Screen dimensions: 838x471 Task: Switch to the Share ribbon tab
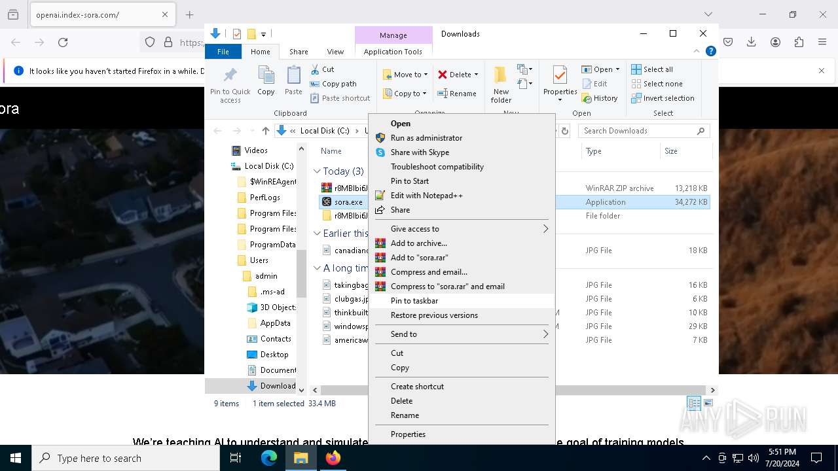point(299,52)
